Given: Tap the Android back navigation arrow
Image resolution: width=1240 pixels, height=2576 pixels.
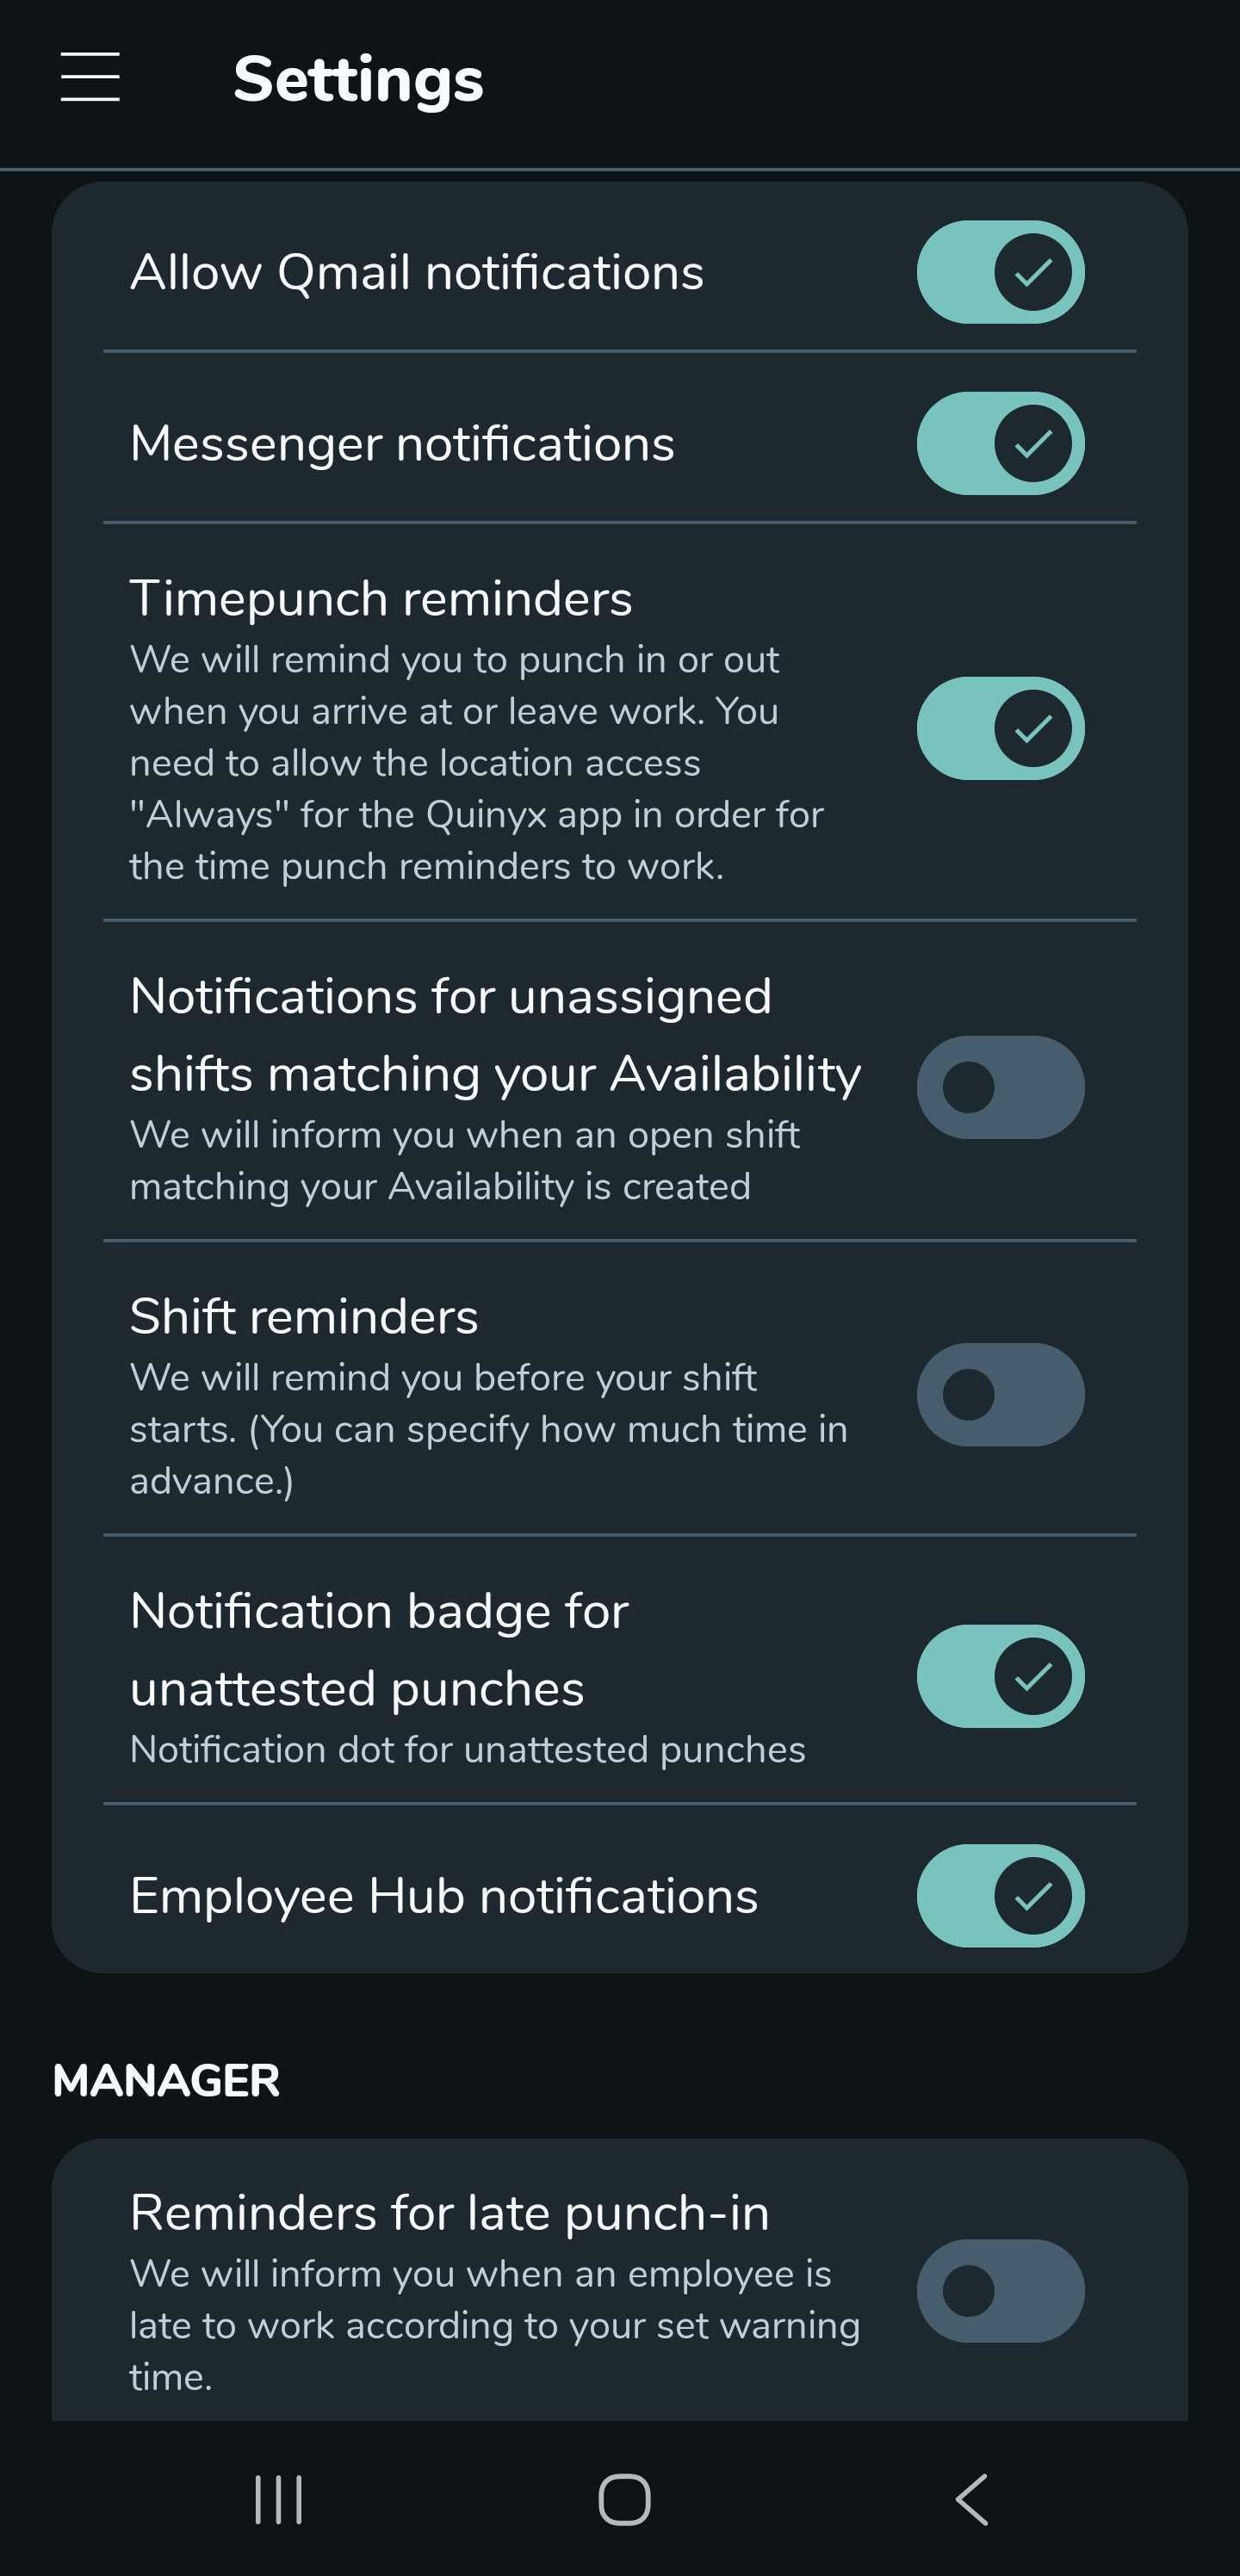Looking at the screenshot, I should [972, 2499].
